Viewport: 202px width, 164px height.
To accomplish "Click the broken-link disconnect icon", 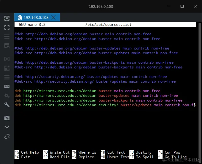I will pos(7,136).
